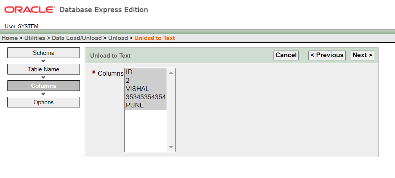Select the Table Name wizard step
Viewport: 395px width, 178px height.
[43, 69]
